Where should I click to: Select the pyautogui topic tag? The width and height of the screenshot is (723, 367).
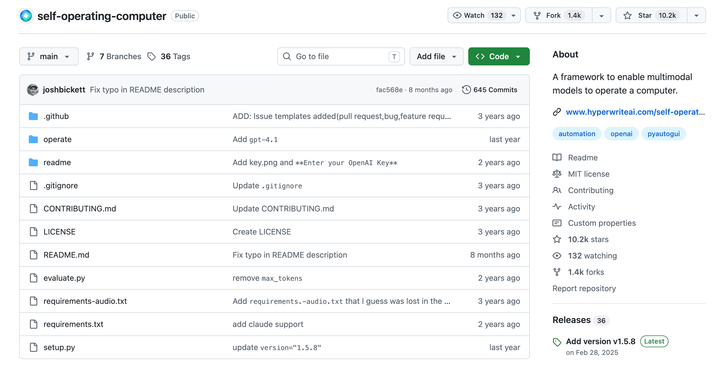tap(664, 134)
